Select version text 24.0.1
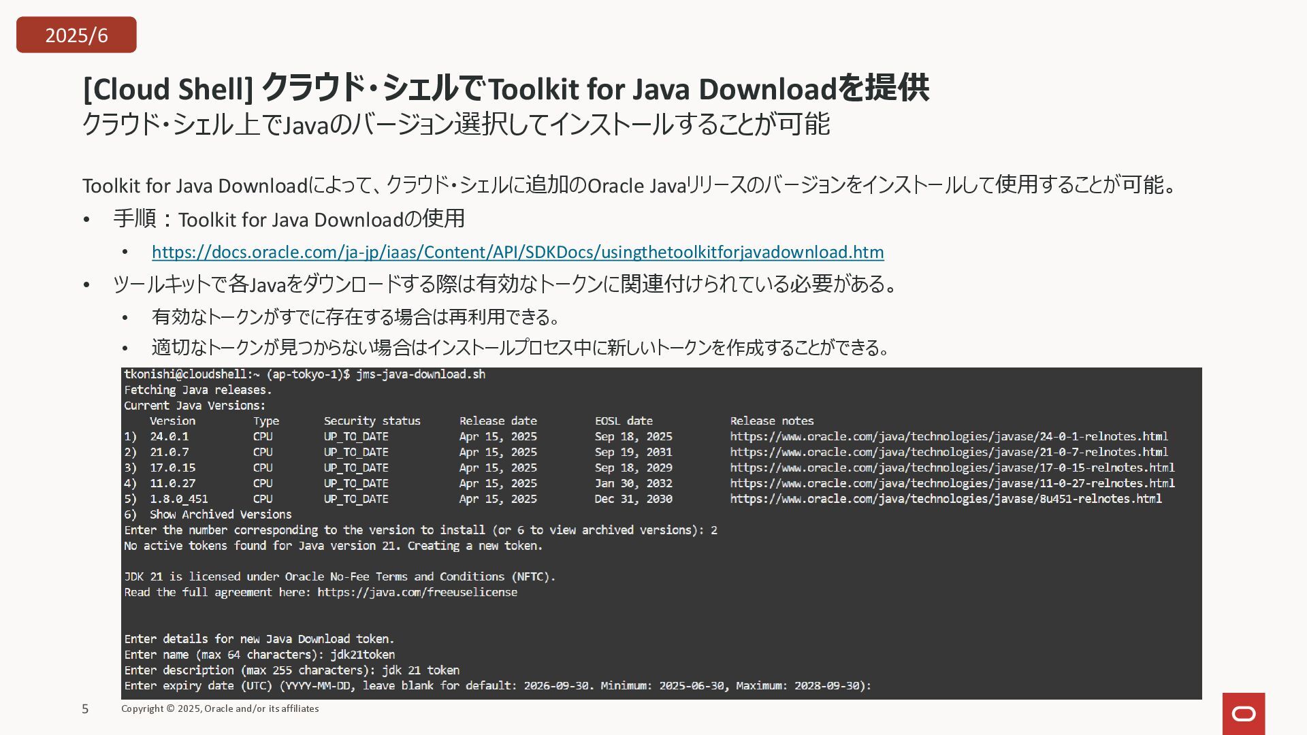Viewport: 1307px width, 735px height. (x=170, y=437)
